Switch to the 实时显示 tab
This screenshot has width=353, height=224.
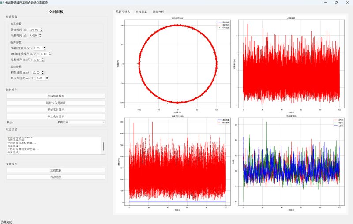pyautogui.click(x=141, y=11)
